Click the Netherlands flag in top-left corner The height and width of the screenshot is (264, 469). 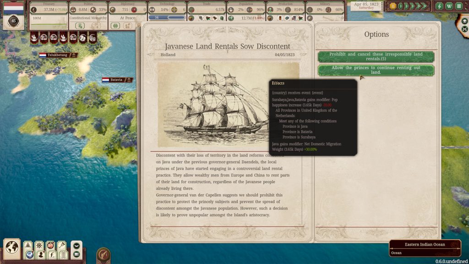pyautogui.click(x=14, y=9)
